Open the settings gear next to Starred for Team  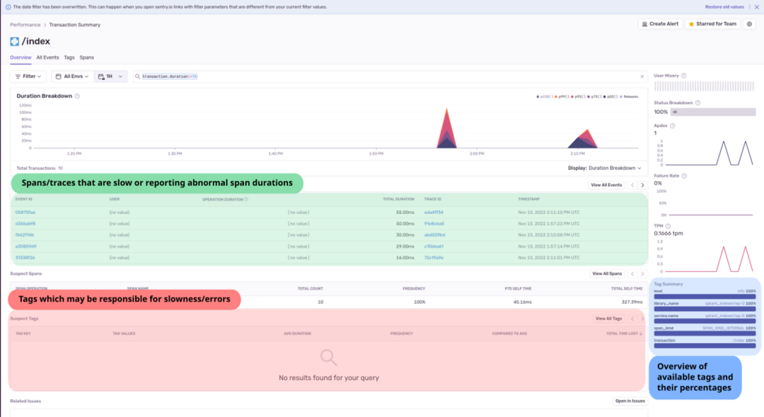click(x=749, y=24)
